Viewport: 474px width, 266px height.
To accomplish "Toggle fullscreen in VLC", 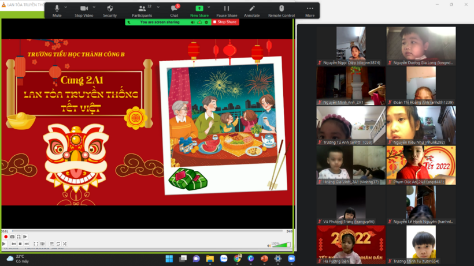I will click(36, 243).
